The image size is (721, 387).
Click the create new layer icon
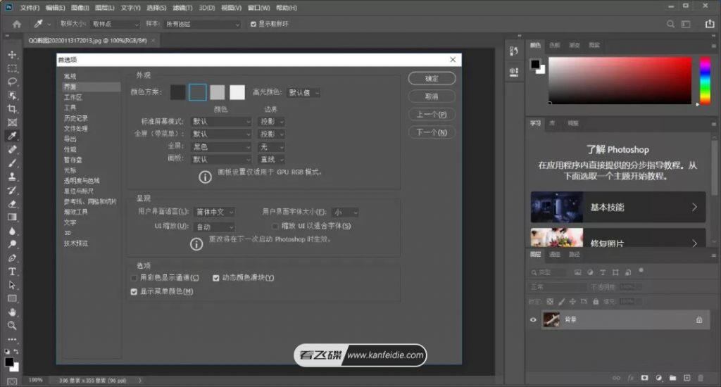point(687,378)
